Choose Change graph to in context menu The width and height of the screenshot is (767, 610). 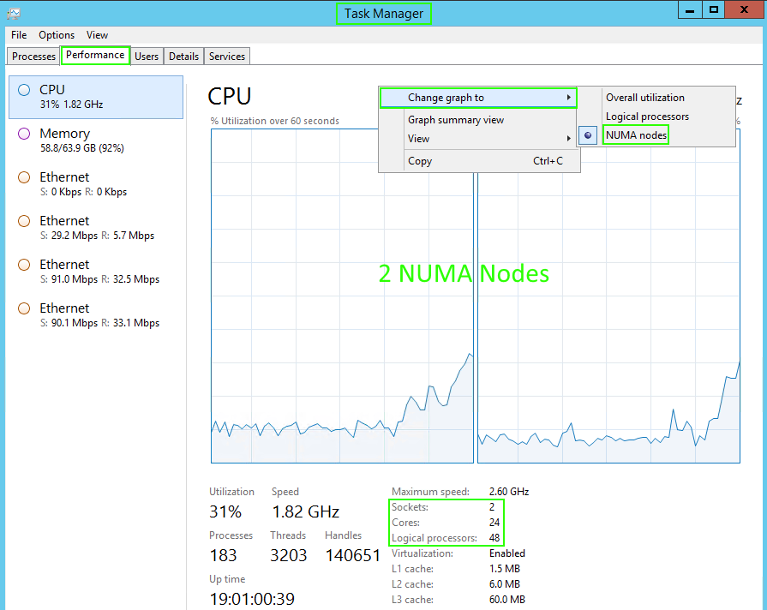(478, 98)
